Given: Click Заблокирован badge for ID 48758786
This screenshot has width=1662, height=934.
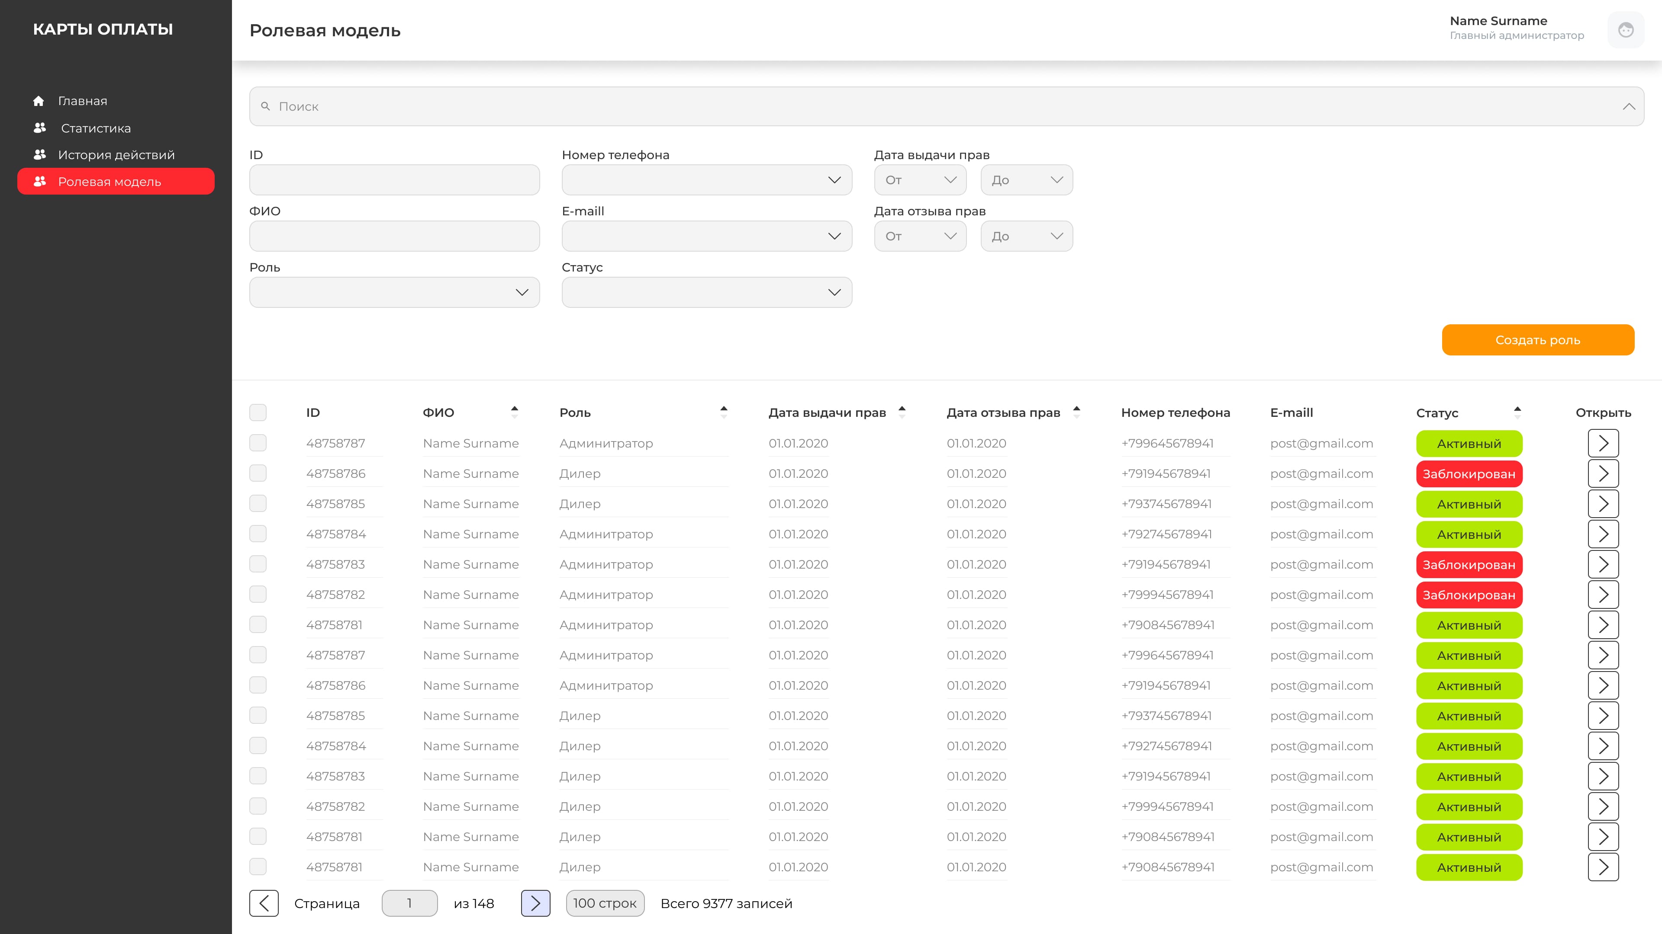Looking at the screenshot, I should click(x=1469, y=474).
